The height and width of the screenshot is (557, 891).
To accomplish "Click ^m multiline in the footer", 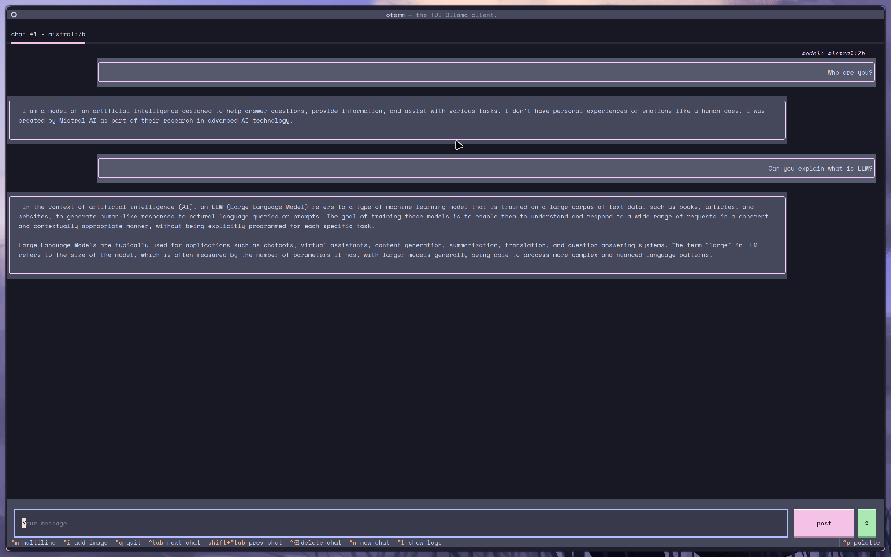I will (33, 543).
